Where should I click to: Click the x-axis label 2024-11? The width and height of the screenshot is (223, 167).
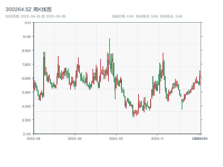157,139
